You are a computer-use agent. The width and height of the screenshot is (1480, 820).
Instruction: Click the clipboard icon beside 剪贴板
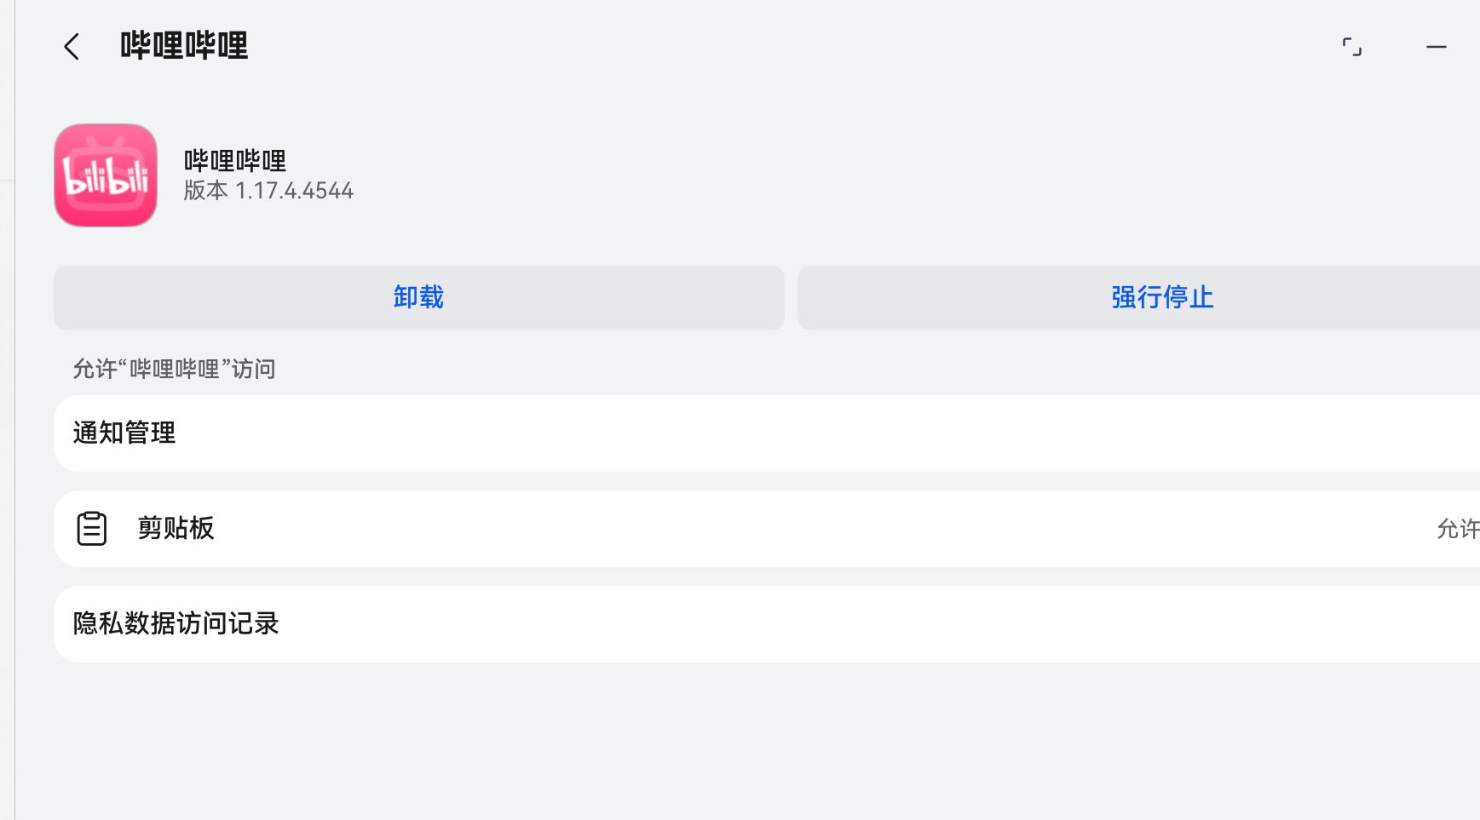point(92,529)
